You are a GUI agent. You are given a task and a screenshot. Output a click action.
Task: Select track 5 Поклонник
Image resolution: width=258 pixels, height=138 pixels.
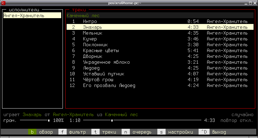[160, 45]
